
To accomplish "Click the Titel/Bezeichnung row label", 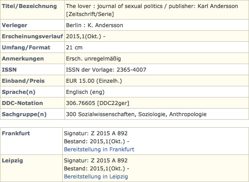I will [x=29, y=6].
